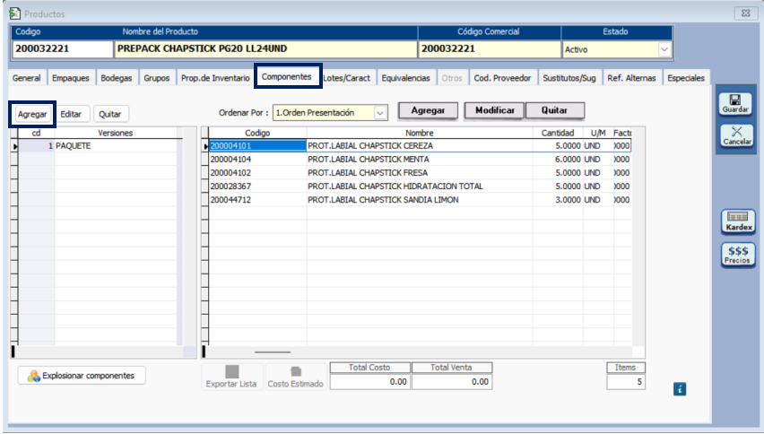
Task: Switch to Ref. Alternas tab
Action: 631,78
